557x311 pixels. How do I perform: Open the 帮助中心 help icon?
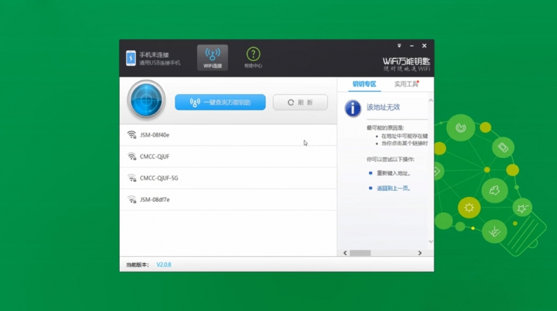pos(253,58)
